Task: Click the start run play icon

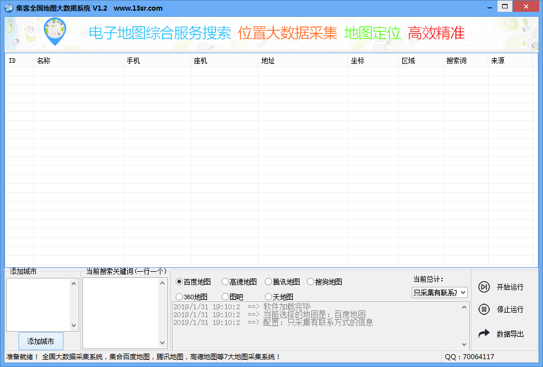Action: (x=484, y=287)
